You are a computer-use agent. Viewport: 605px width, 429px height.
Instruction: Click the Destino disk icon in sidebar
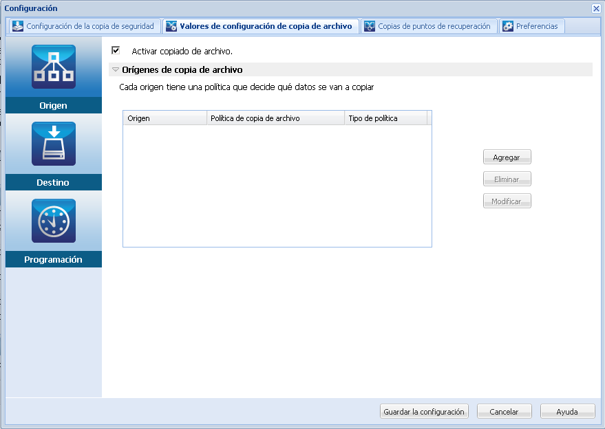click(x=53, y=144)
